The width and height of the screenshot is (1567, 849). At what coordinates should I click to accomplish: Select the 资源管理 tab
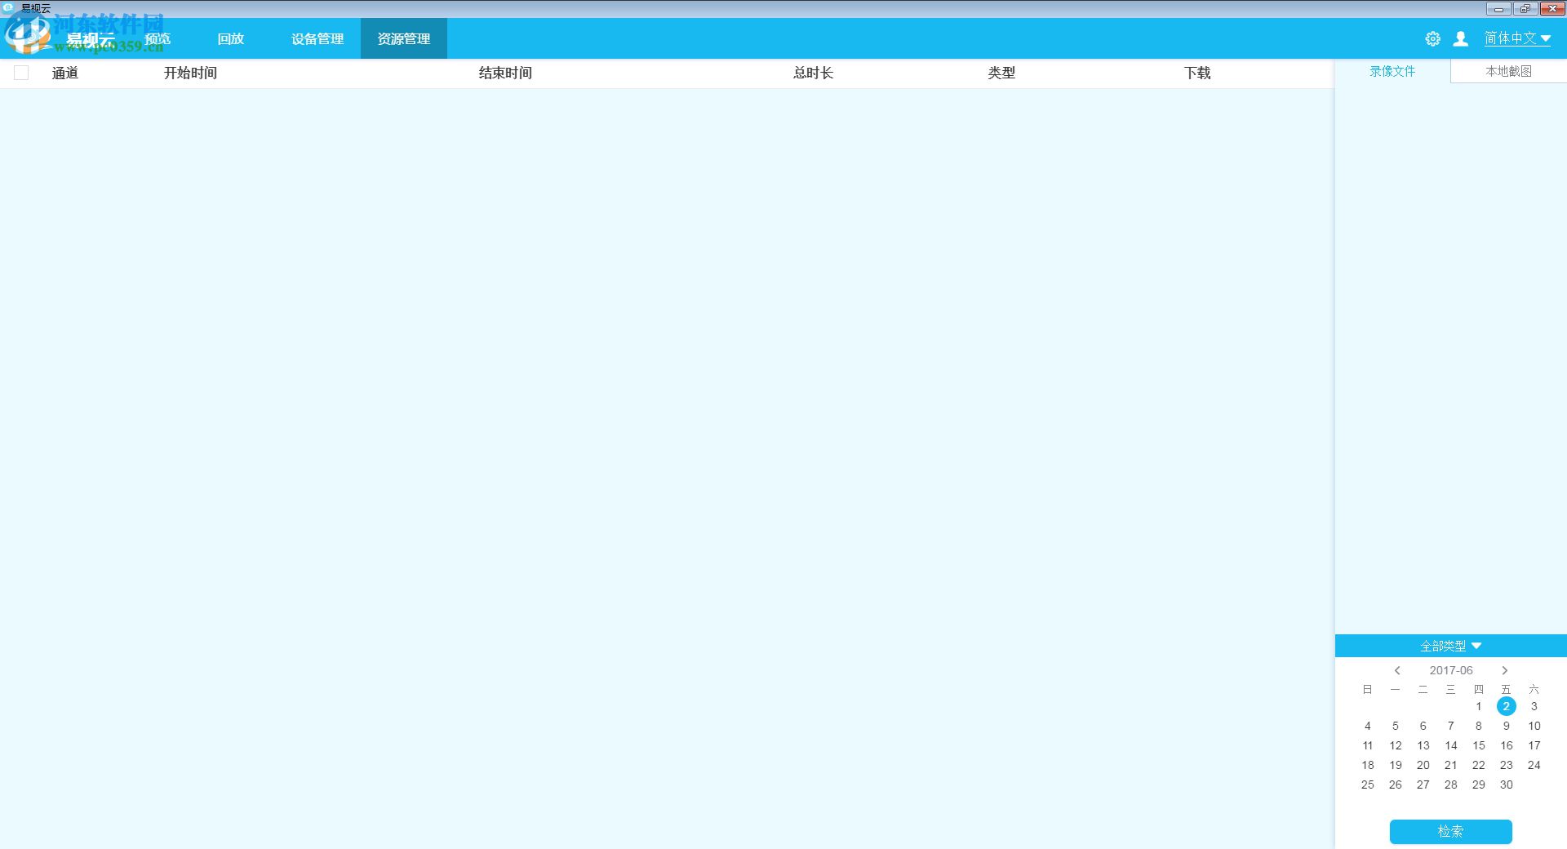(404, 38)
